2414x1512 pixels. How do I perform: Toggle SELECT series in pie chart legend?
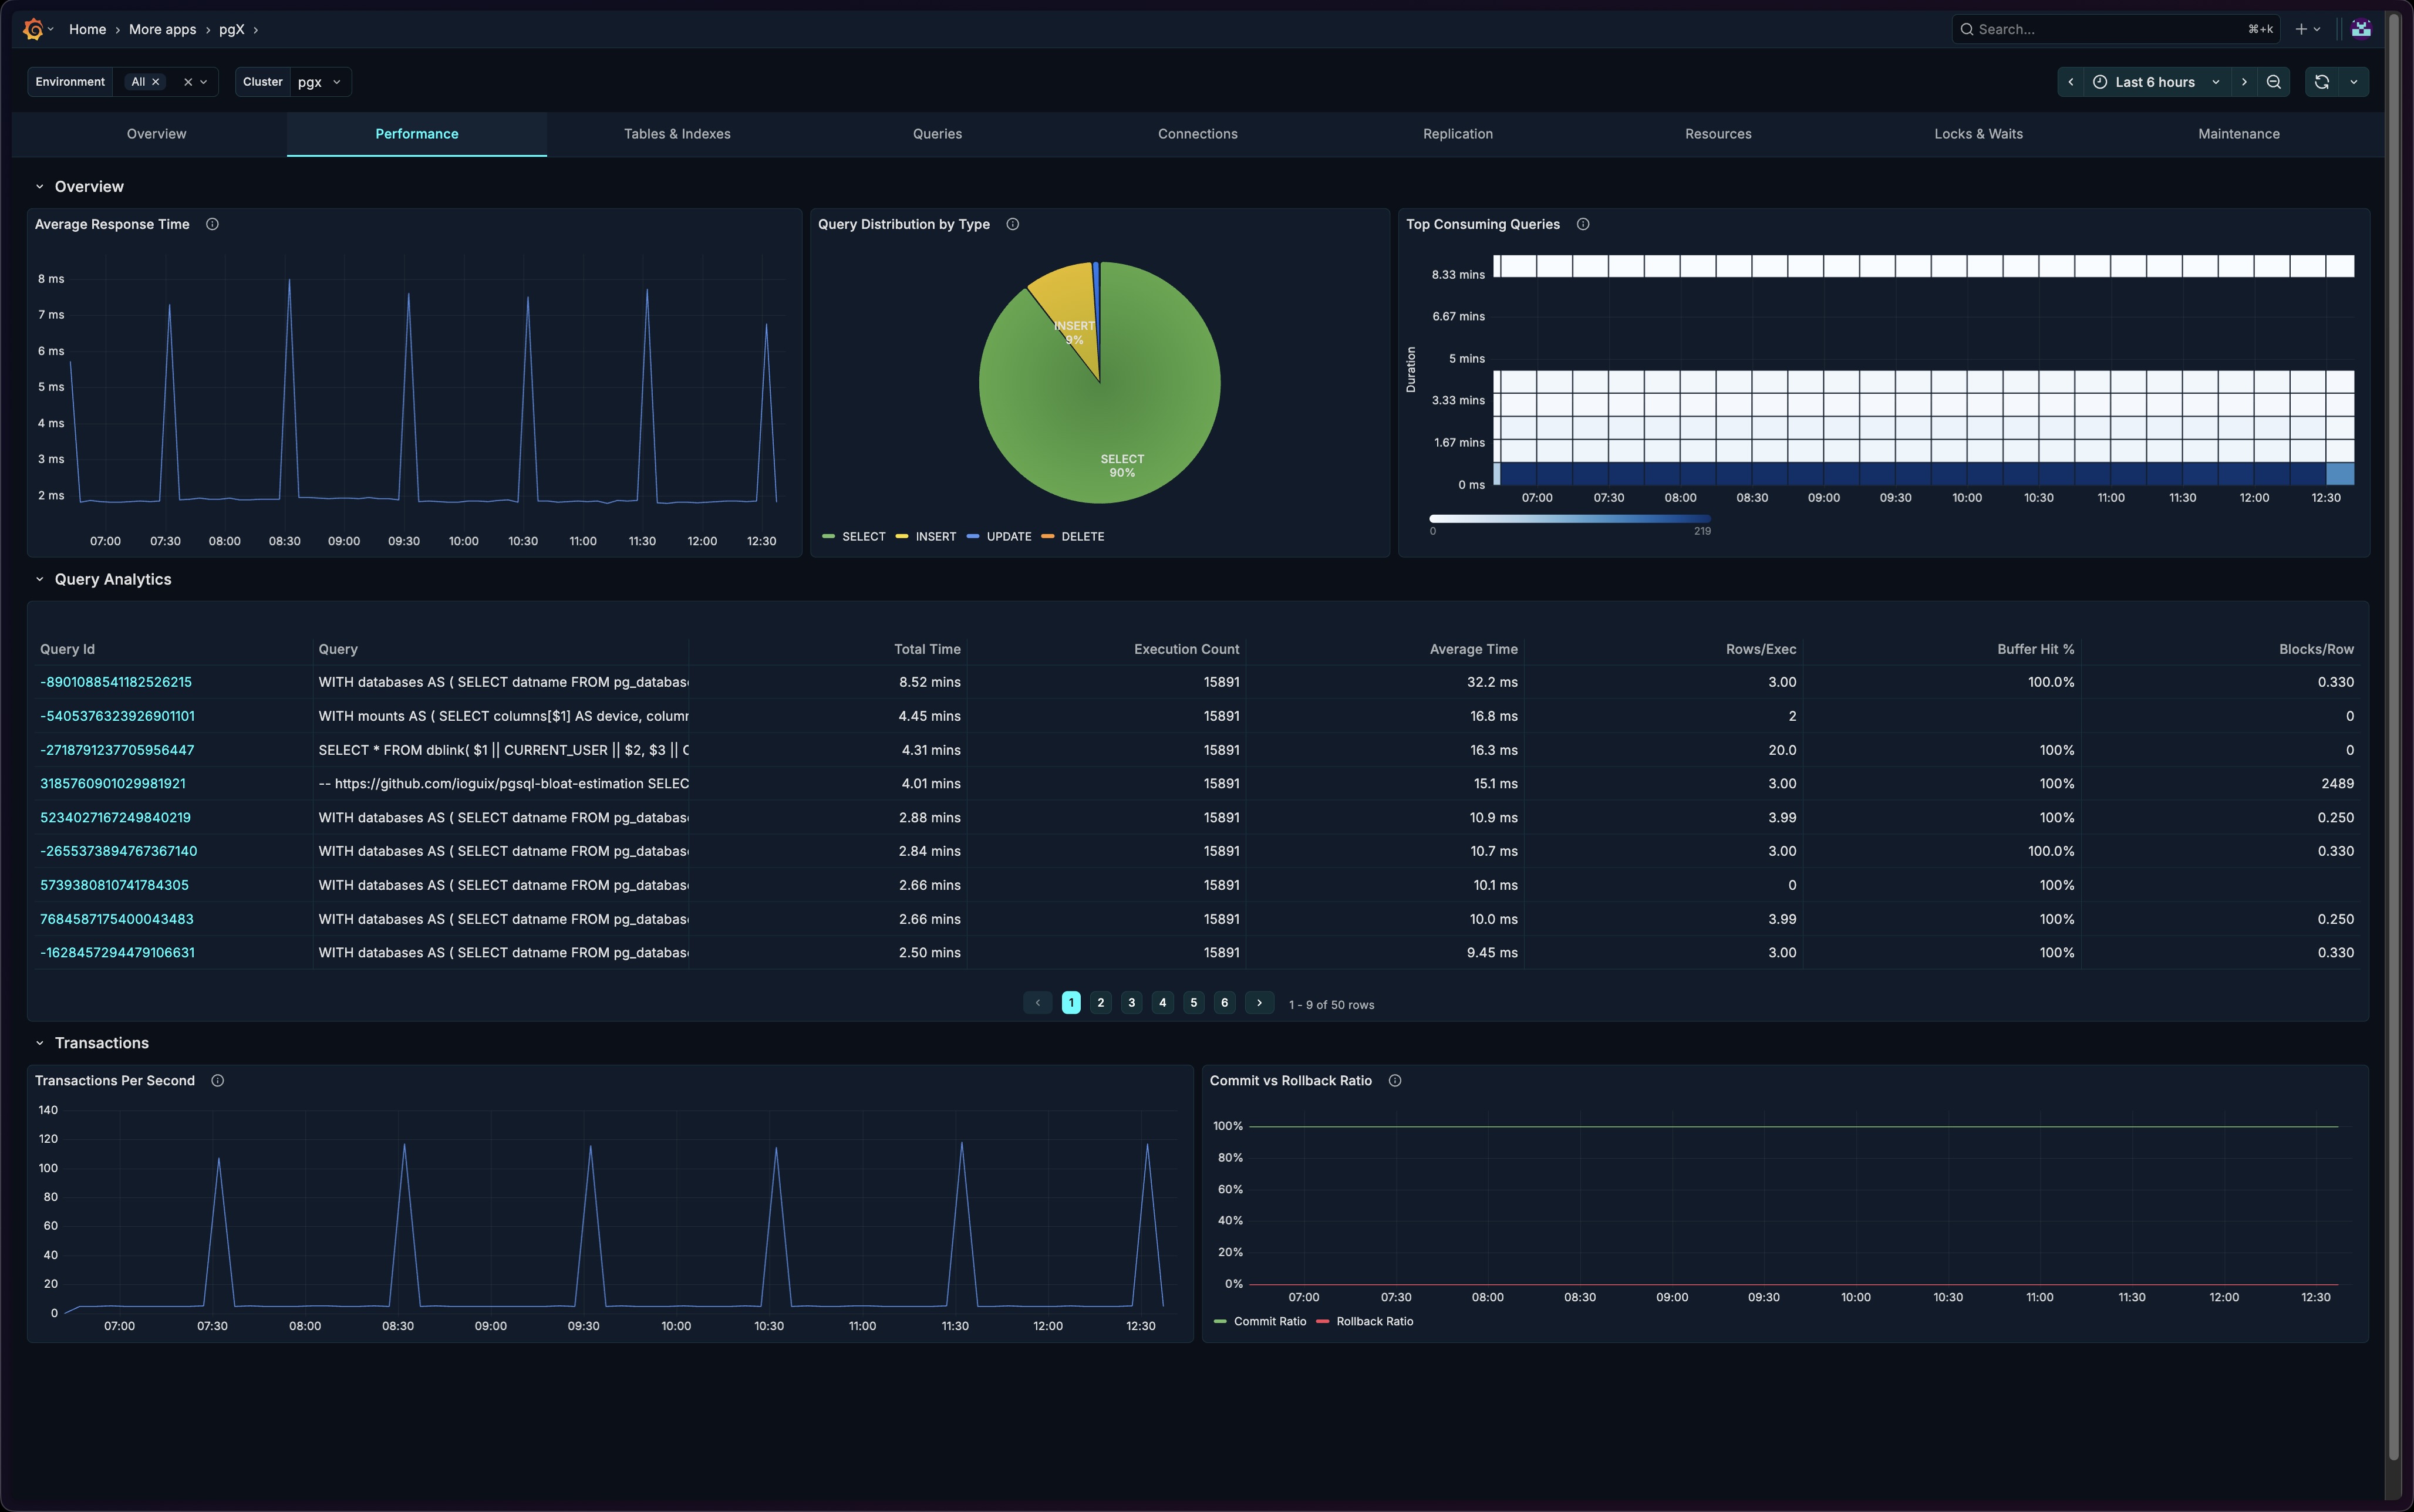tap(863, 537)
